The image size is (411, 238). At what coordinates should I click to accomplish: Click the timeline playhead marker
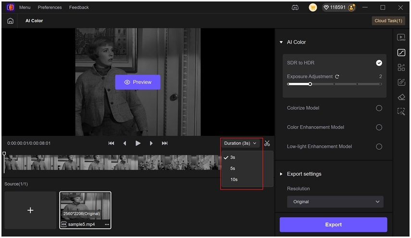(x=4, y=154)
